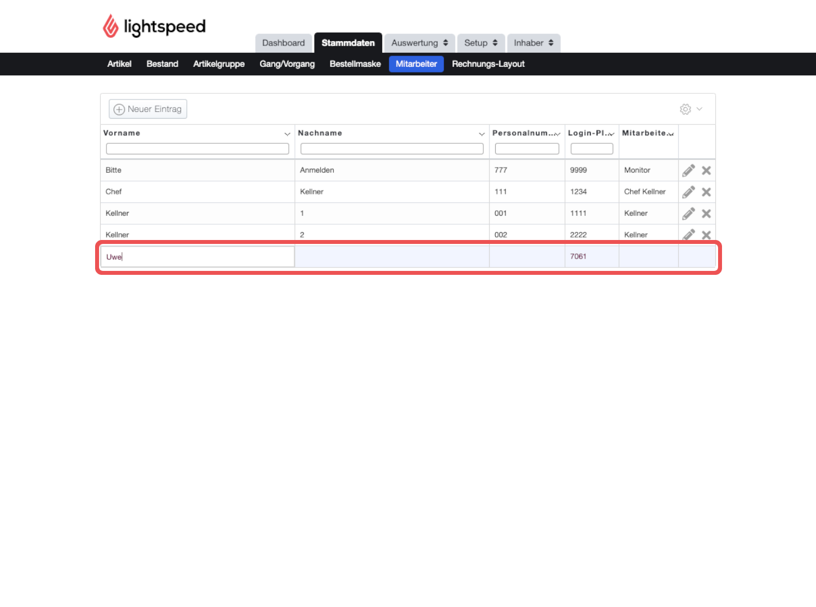Viewport: 816px width, 607px height.
Task: Select the Stammdaten tab
Action: [348, 43]
